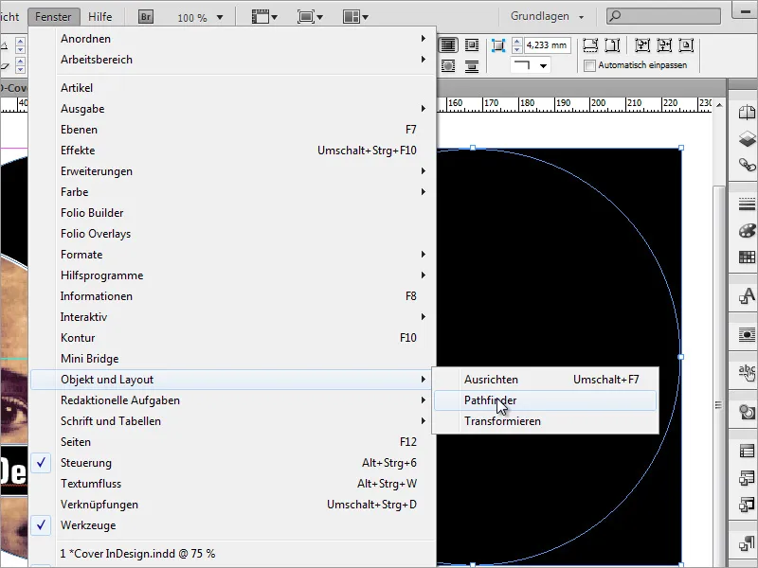Expand Anordnen submenu
The width and height of the screenshot is (758, 568).
point(232,39)
